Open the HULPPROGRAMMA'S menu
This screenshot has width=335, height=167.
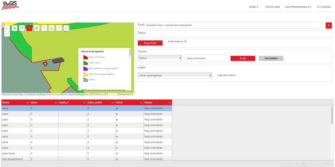pyautogui.click(x=298, y=7)
